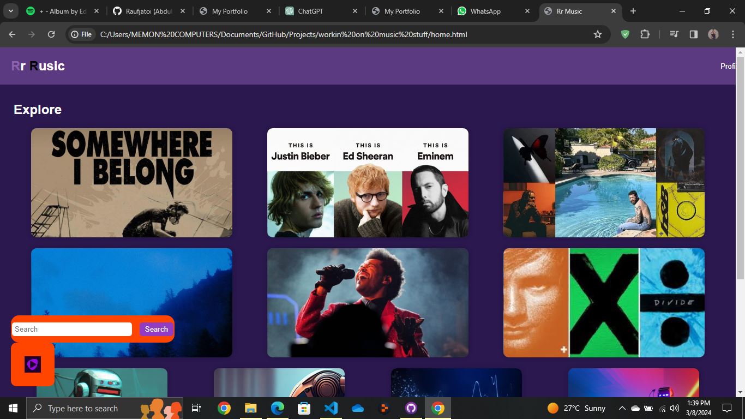Open a new browser tab
745x419 pixels.
pos(633,11)
